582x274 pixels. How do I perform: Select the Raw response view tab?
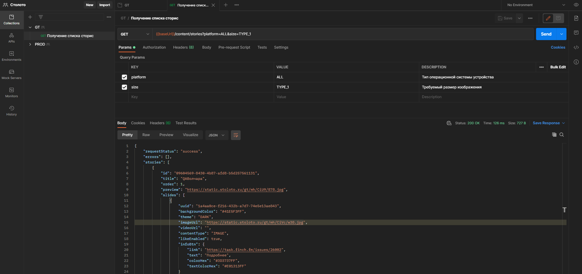146,135
